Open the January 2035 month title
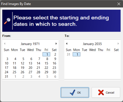This screenshot has width=123, height=102. (92, 44)
